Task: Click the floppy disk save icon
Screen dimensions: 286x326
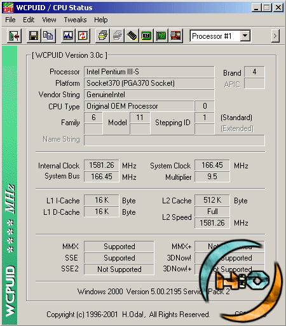Action: (x=34, y=36)
